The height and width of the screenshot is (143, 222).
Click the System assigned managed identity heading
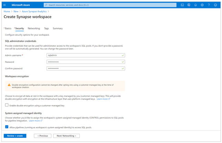(23, 113)
